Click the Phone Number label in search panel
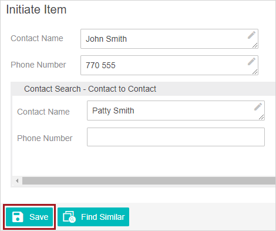This screenshot has width=276, height=231. click(45, 138)
